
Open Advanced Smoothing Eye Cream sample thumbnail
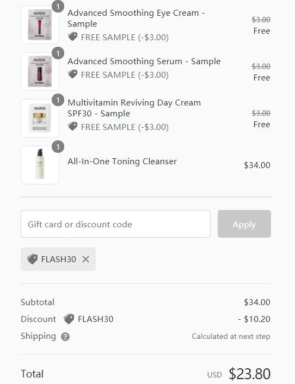[40, 24]
